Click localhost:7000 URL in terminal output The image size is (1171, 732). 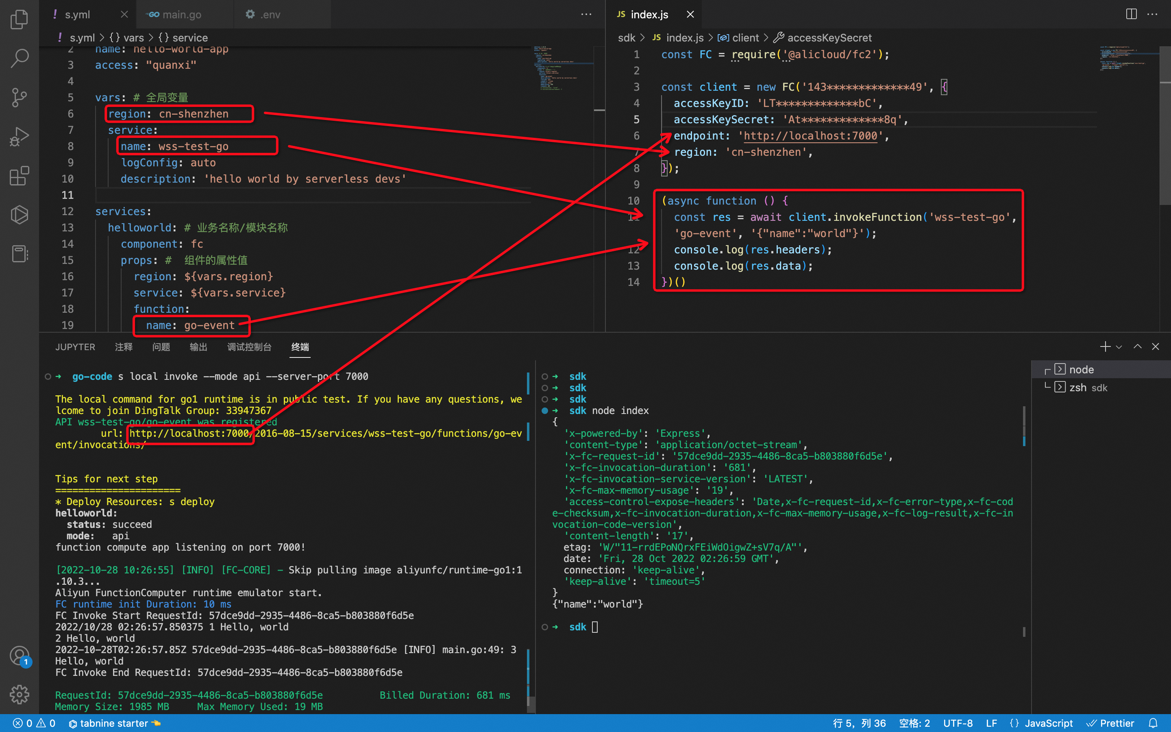189,433
